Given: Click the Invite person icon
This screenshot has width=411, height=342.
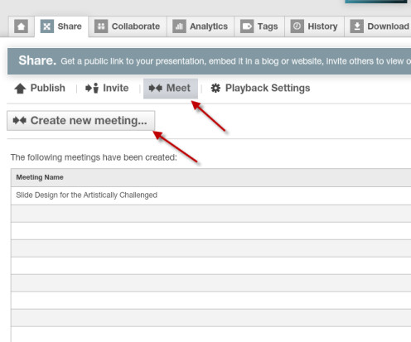Looking at the screenshot, I should pos(92,89).
